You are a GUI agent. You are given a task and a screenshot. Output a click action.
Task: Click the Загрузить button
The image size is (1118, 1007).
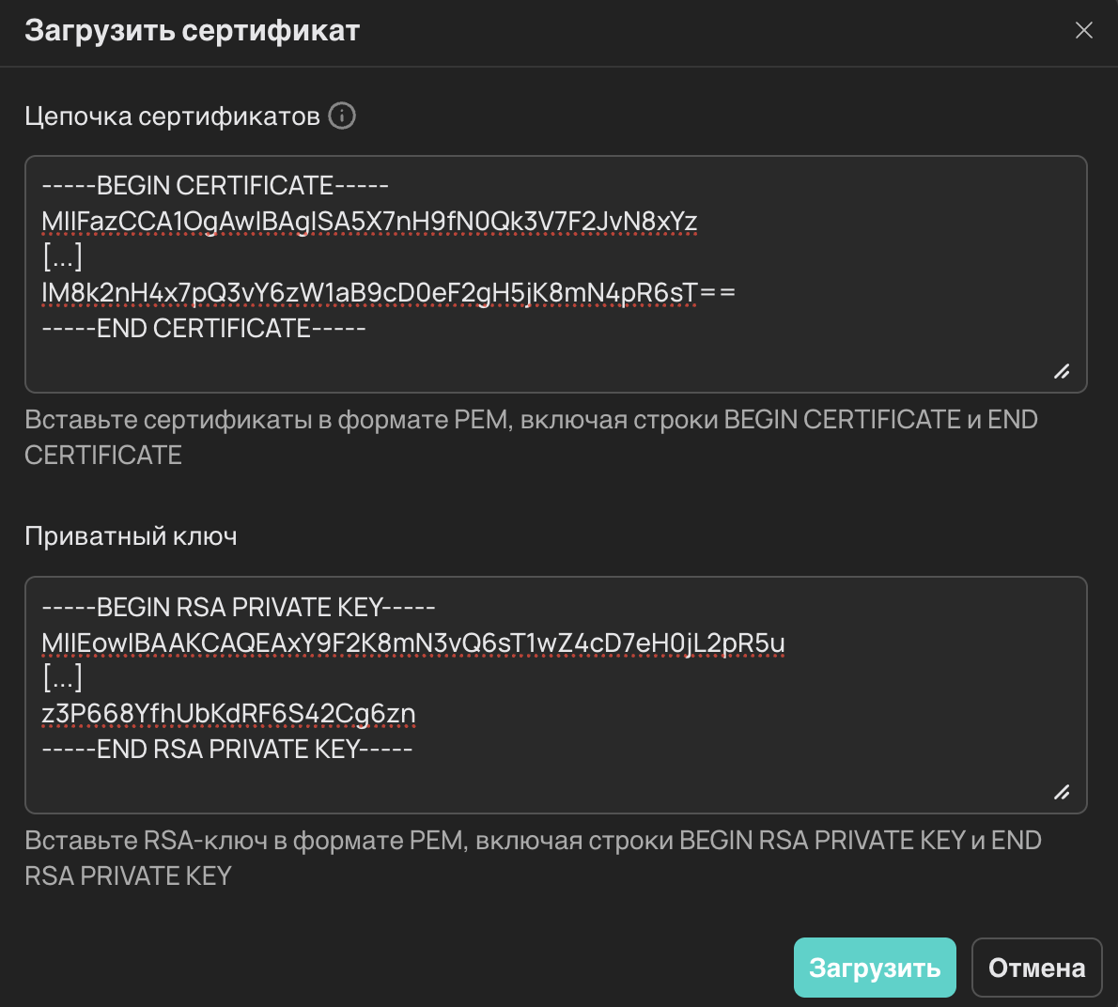click(874, 968)
